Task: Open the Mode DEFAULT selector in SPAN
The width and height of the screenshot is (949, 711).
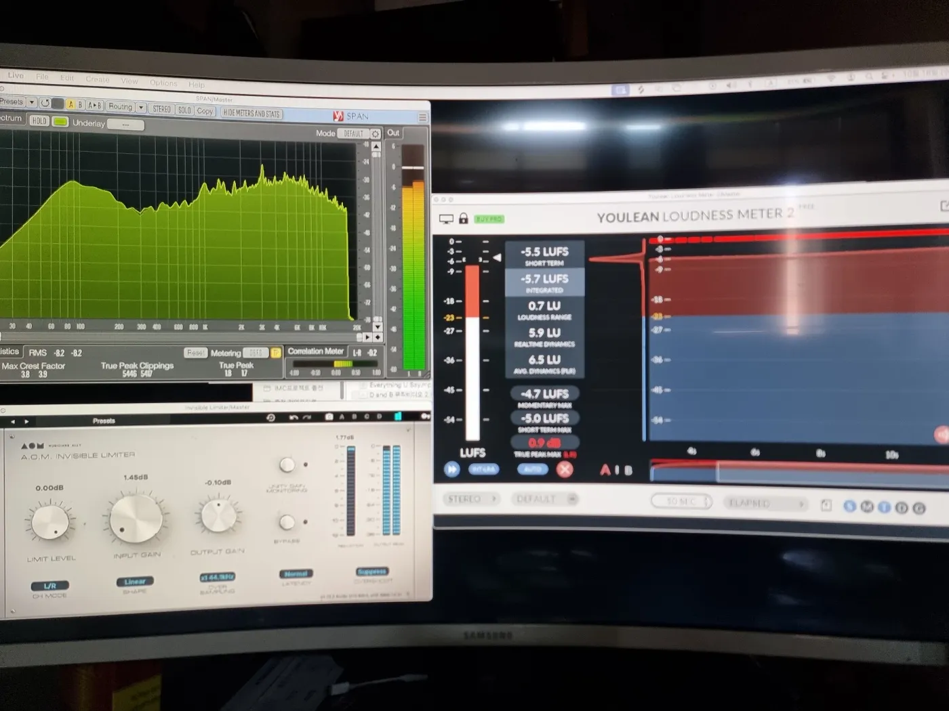Action: (x=353, y=133)
